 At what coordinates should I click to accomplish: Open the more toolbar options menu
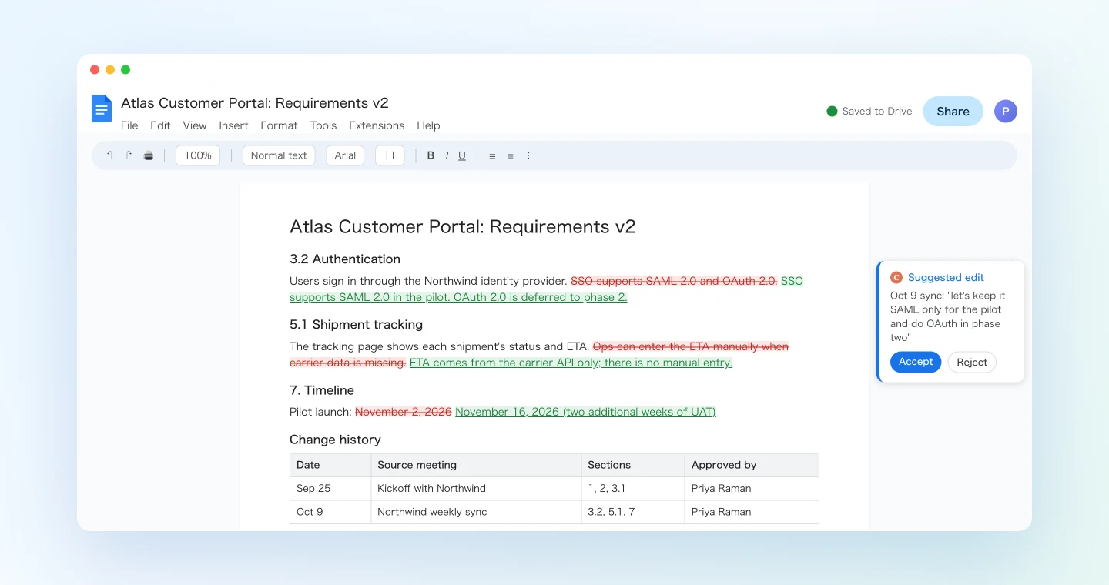(x=528, y=155)
